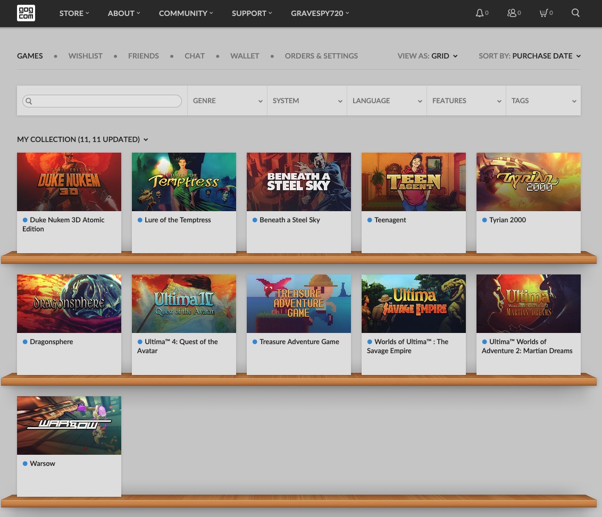Open the ABOUT menu
The height and width of the screenshot is (517, 602).
click(123, 13)
